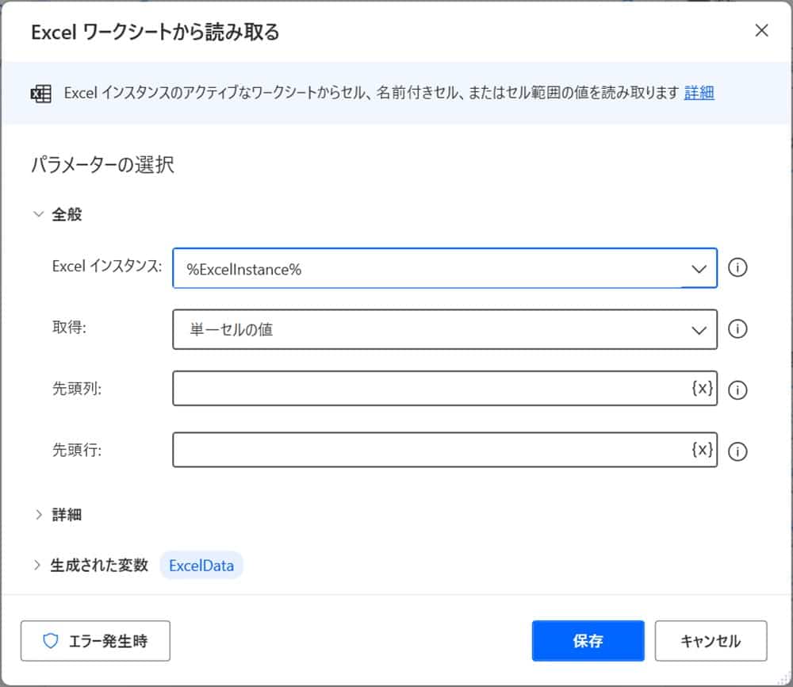
Task: Open variable picker {x} in the 先頭列 field
Action: [x=702, y=389]
